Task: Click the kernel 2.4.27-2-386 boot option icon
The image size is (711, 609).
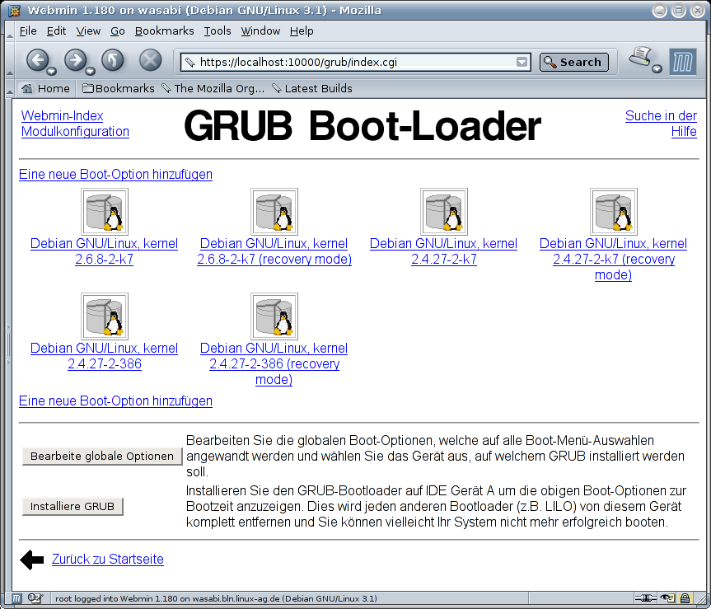Action: pyautogui.click(x=105, y=316)
